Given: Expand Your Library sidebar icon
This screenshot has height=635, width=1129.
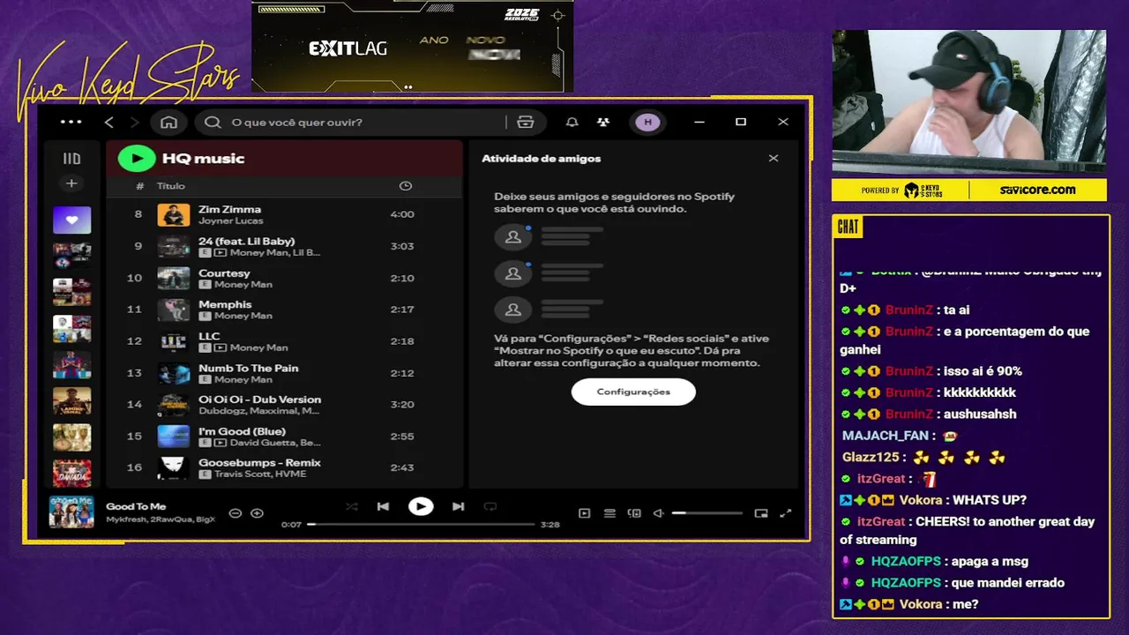Looking at the screenshot, I should (x=71, y=159).
